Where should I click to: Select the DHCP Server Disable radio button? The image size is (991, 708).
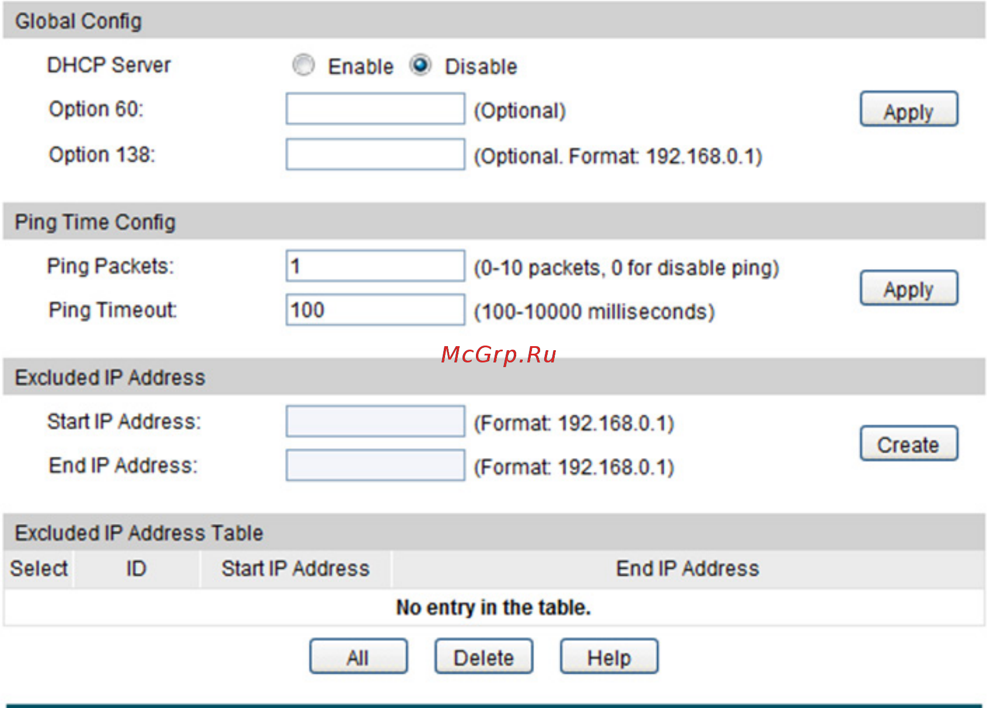(x=421, y=65)
